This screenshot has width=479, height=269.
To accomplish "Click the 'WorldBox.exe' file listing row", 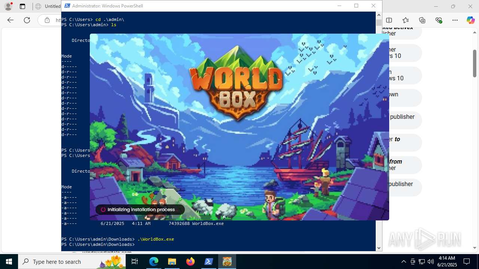I will click(x=143, y=223).
